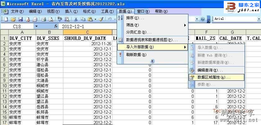Screen dimensions: 261x125
Task: Select 导入外部数据(D) menu entry
Action: pos(153,47)
